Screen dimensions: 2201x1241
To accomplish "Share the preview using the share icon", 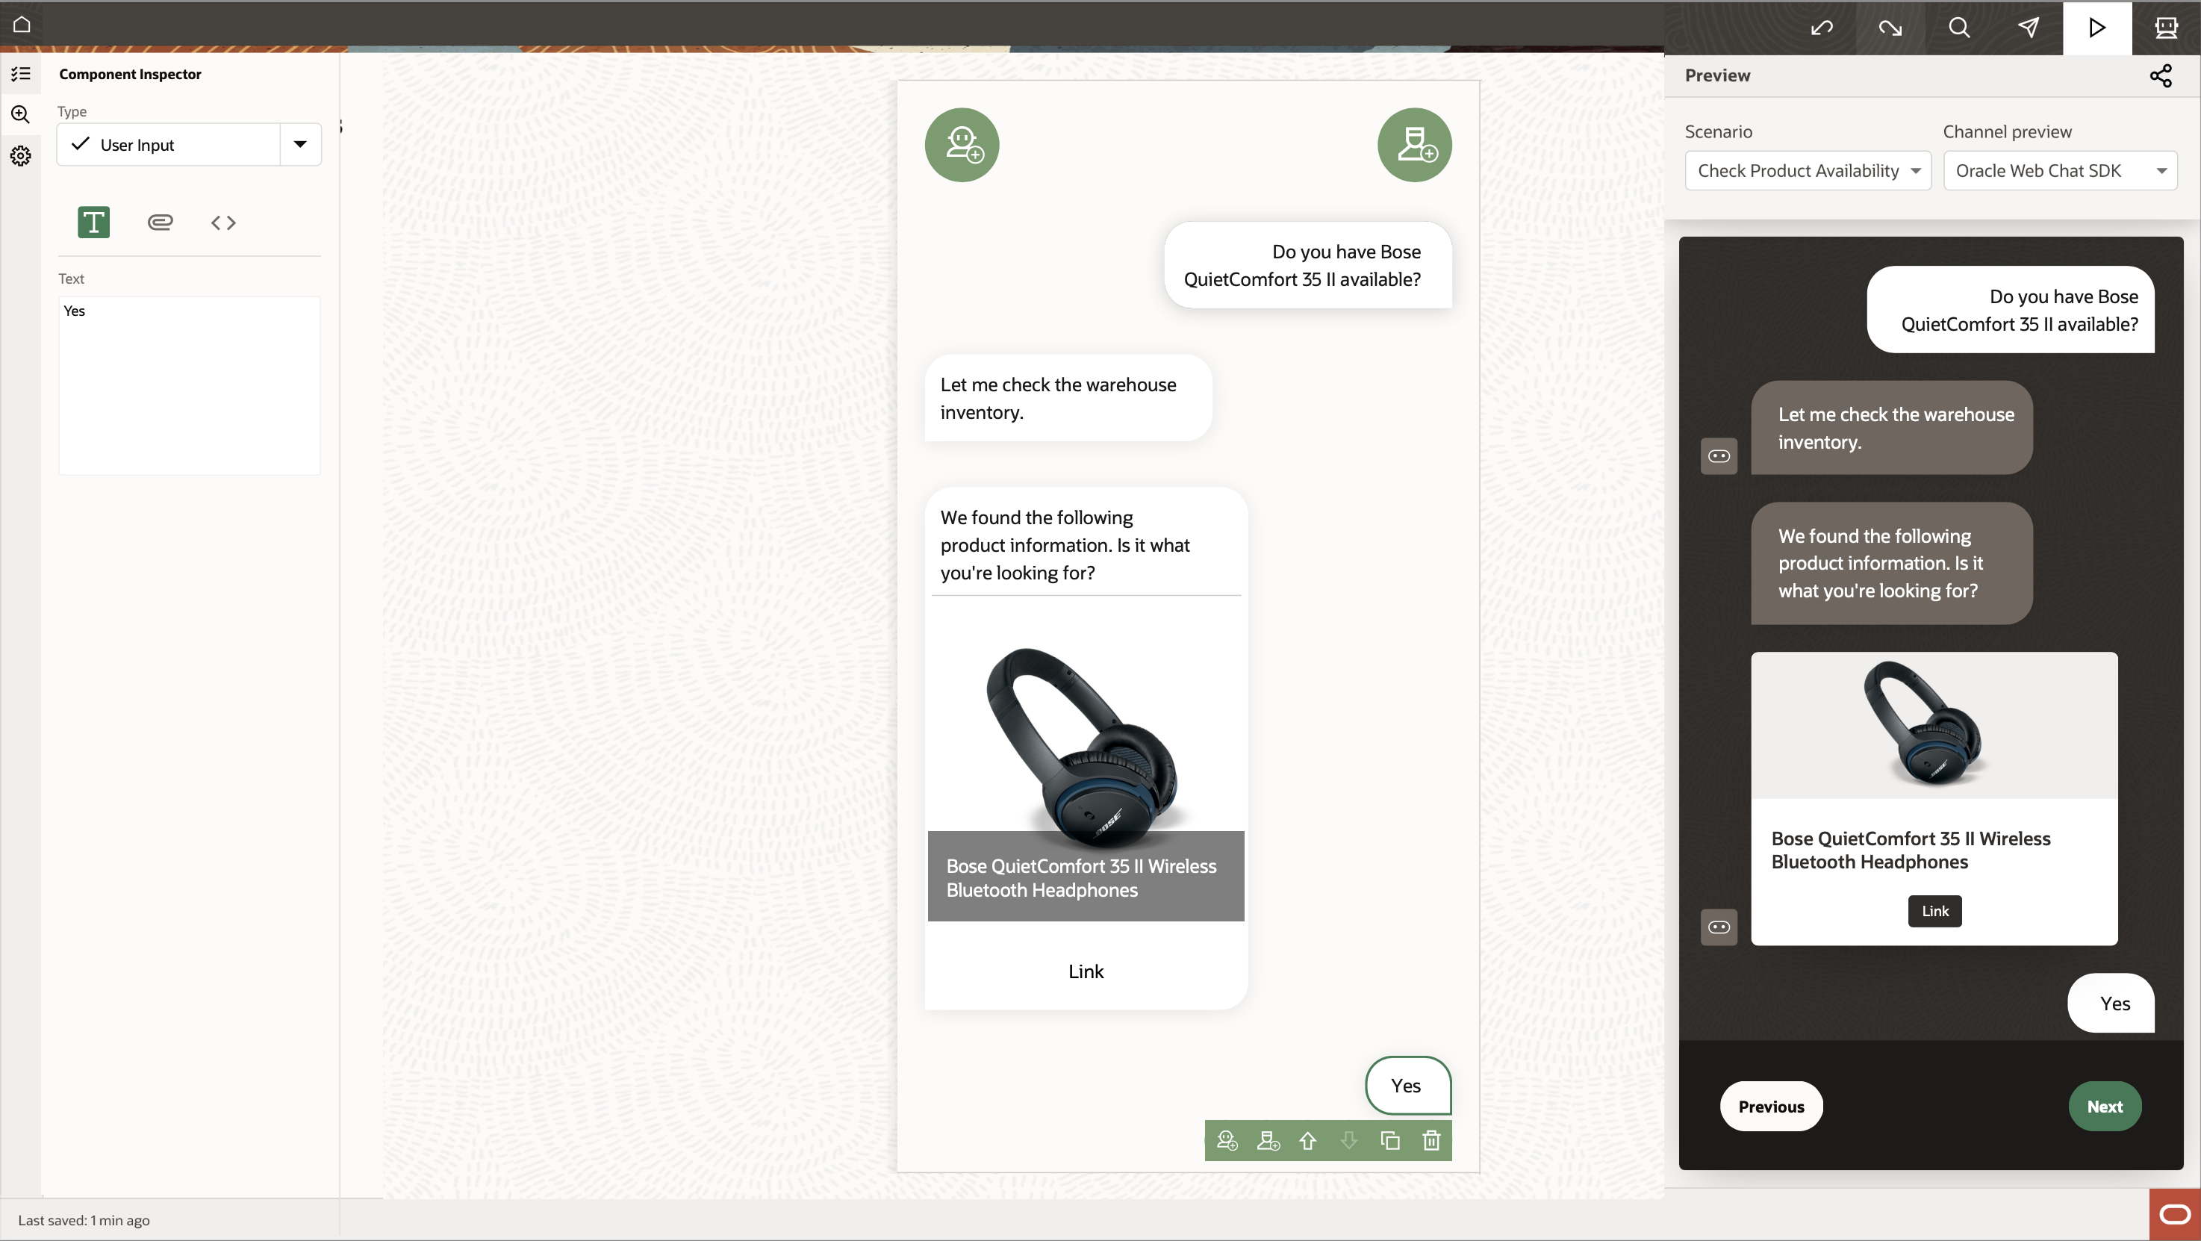I will 2161,75.
